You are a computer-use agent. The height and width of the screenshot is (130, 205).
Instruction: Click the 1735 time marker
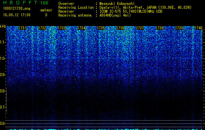tap(101, 28)
